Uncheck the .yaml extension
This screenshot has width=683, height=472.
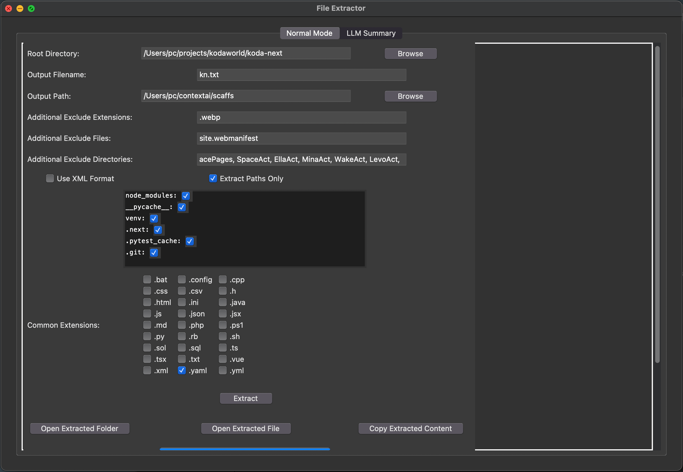182,370
